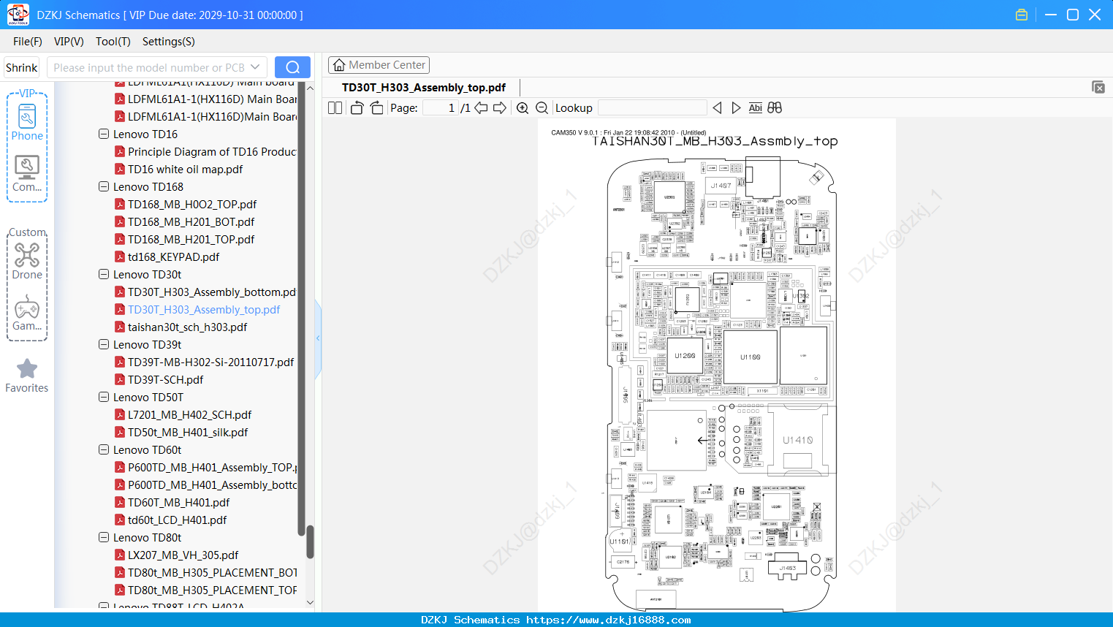Open TD168_MB_H201_BOT.pdf
This screenshot has height=627, width=1113.
pyautogui.click(x=191, y=222)
